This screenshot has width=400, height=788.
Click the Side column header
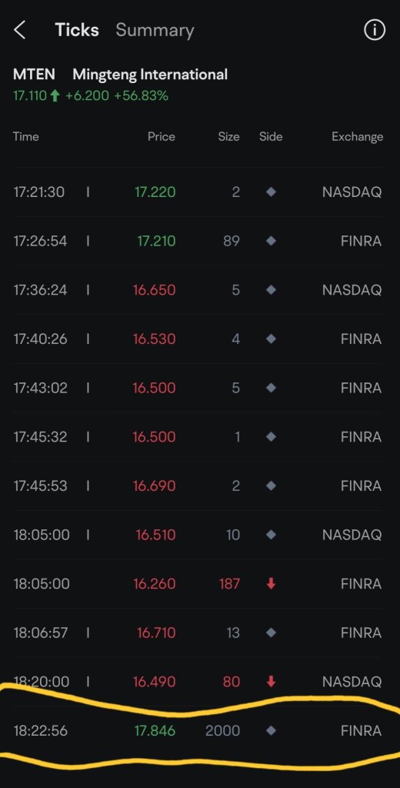click(x=271, y=137)
